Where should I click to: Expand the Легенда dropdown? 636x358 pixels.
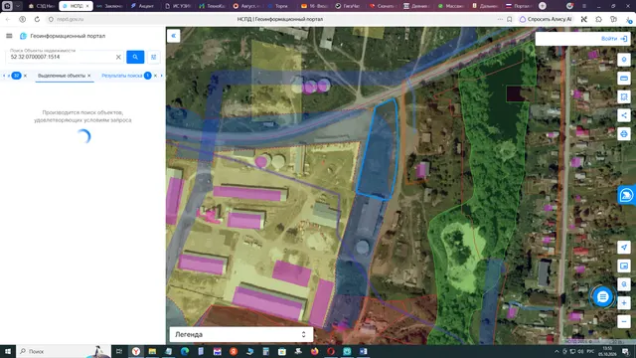pyautogui.click(x=240, y=334)
